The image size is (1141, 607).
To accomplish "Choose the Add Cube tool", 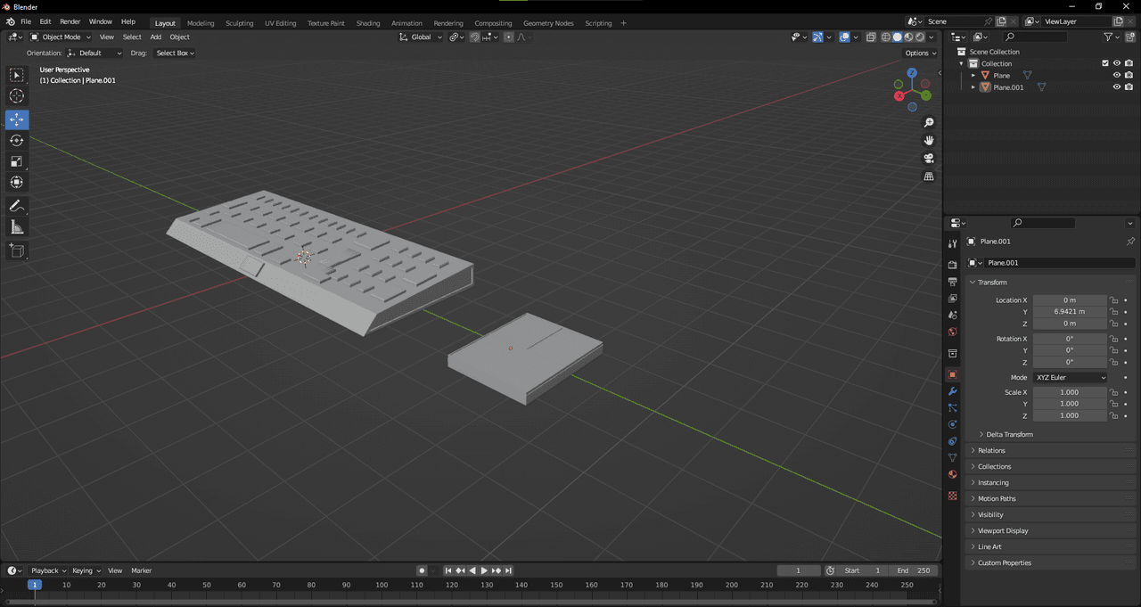I will coord(17,251).
